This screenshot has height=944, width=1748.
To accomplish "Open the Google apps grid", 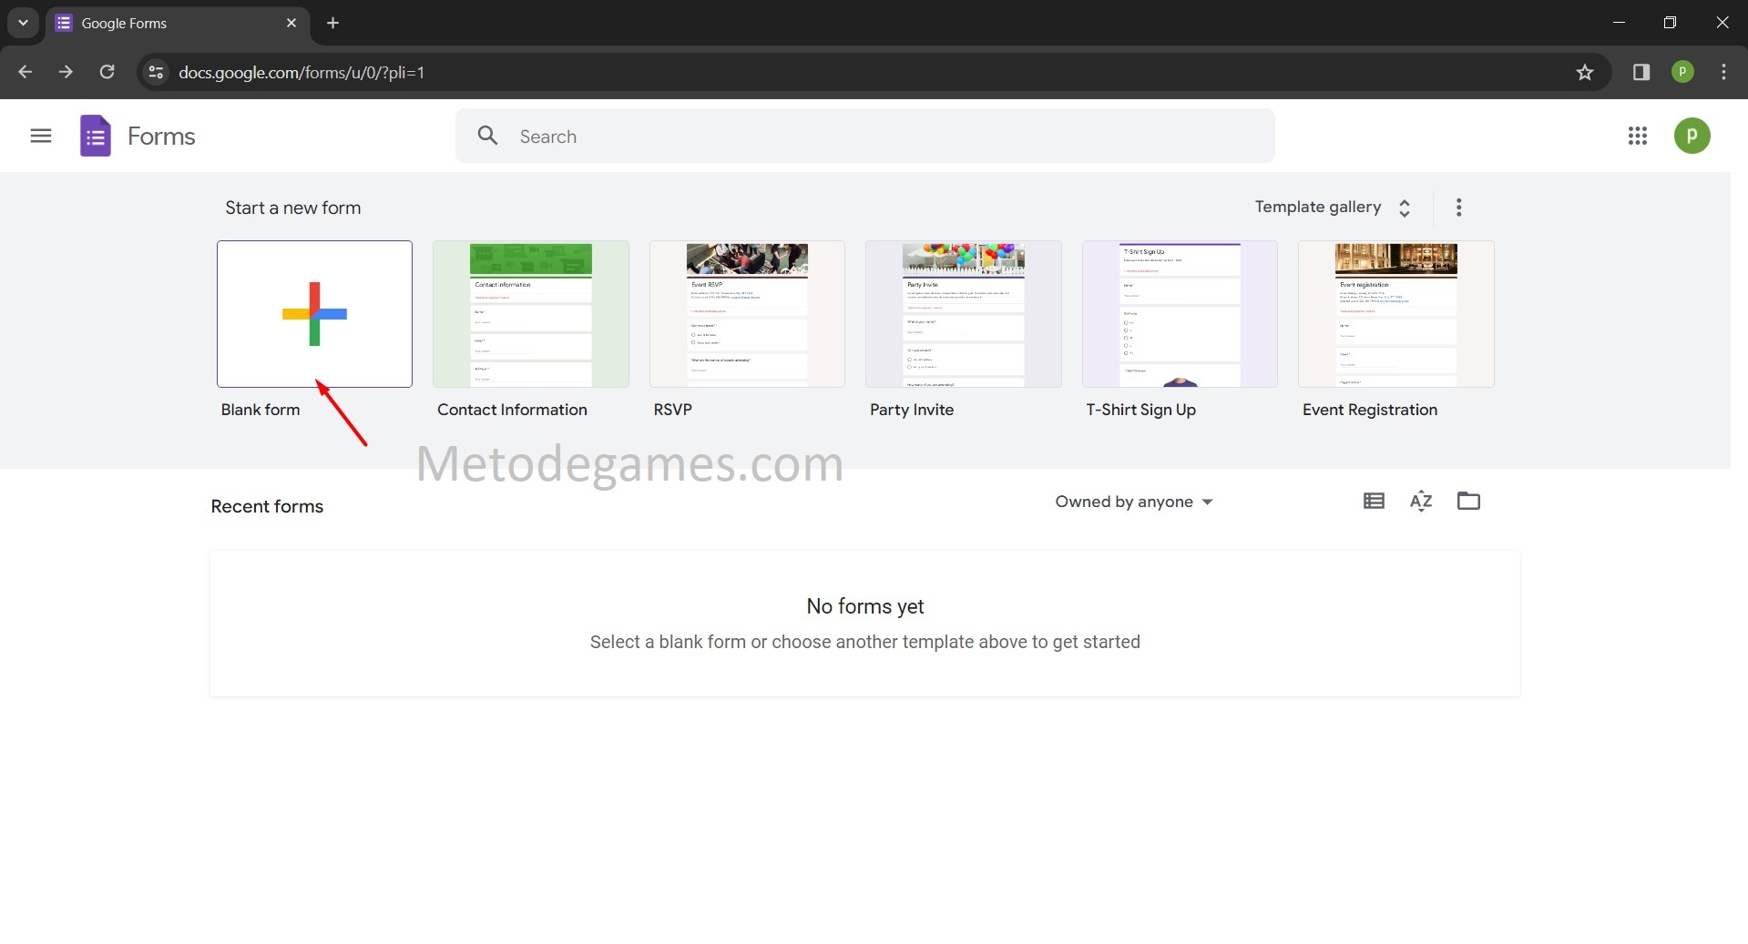I will pyautogui.click(x=1638, y=136).
